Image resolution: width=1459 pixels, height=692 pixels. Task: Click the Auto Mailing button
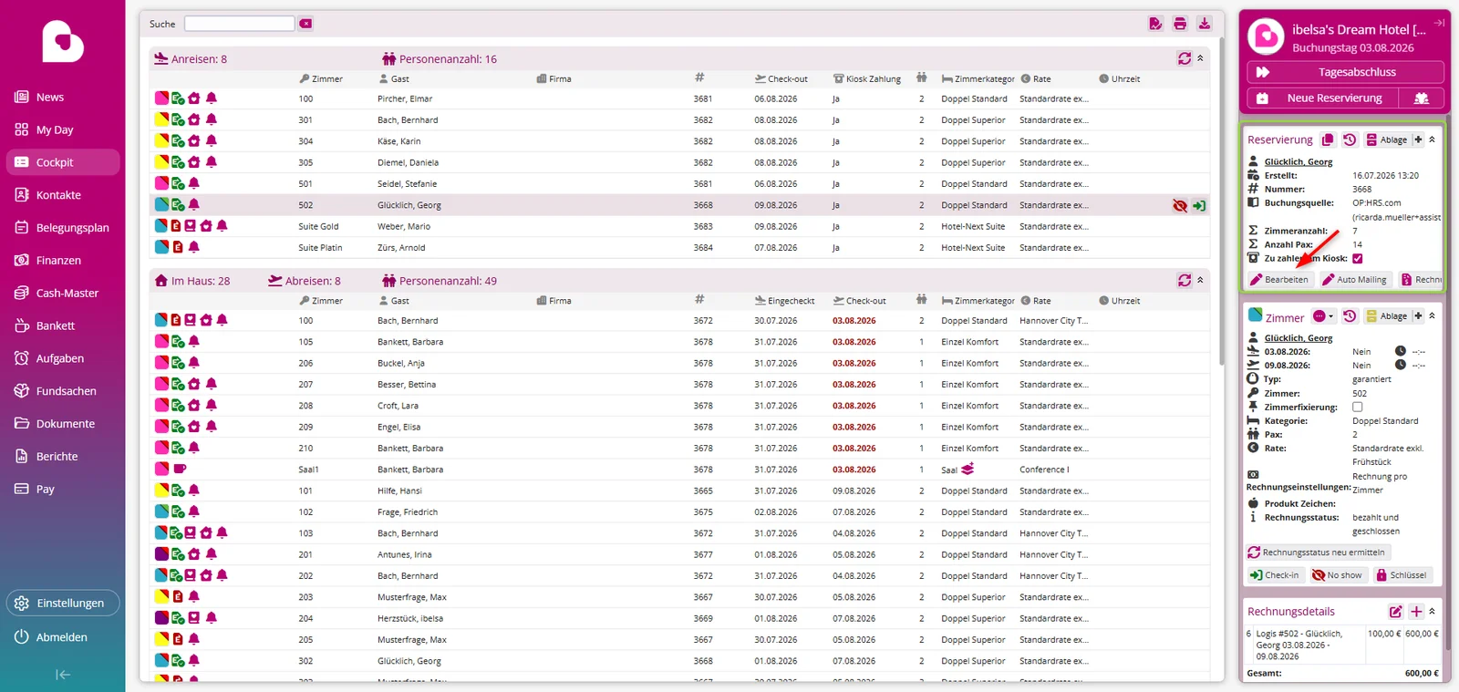tap(1354, 280)
